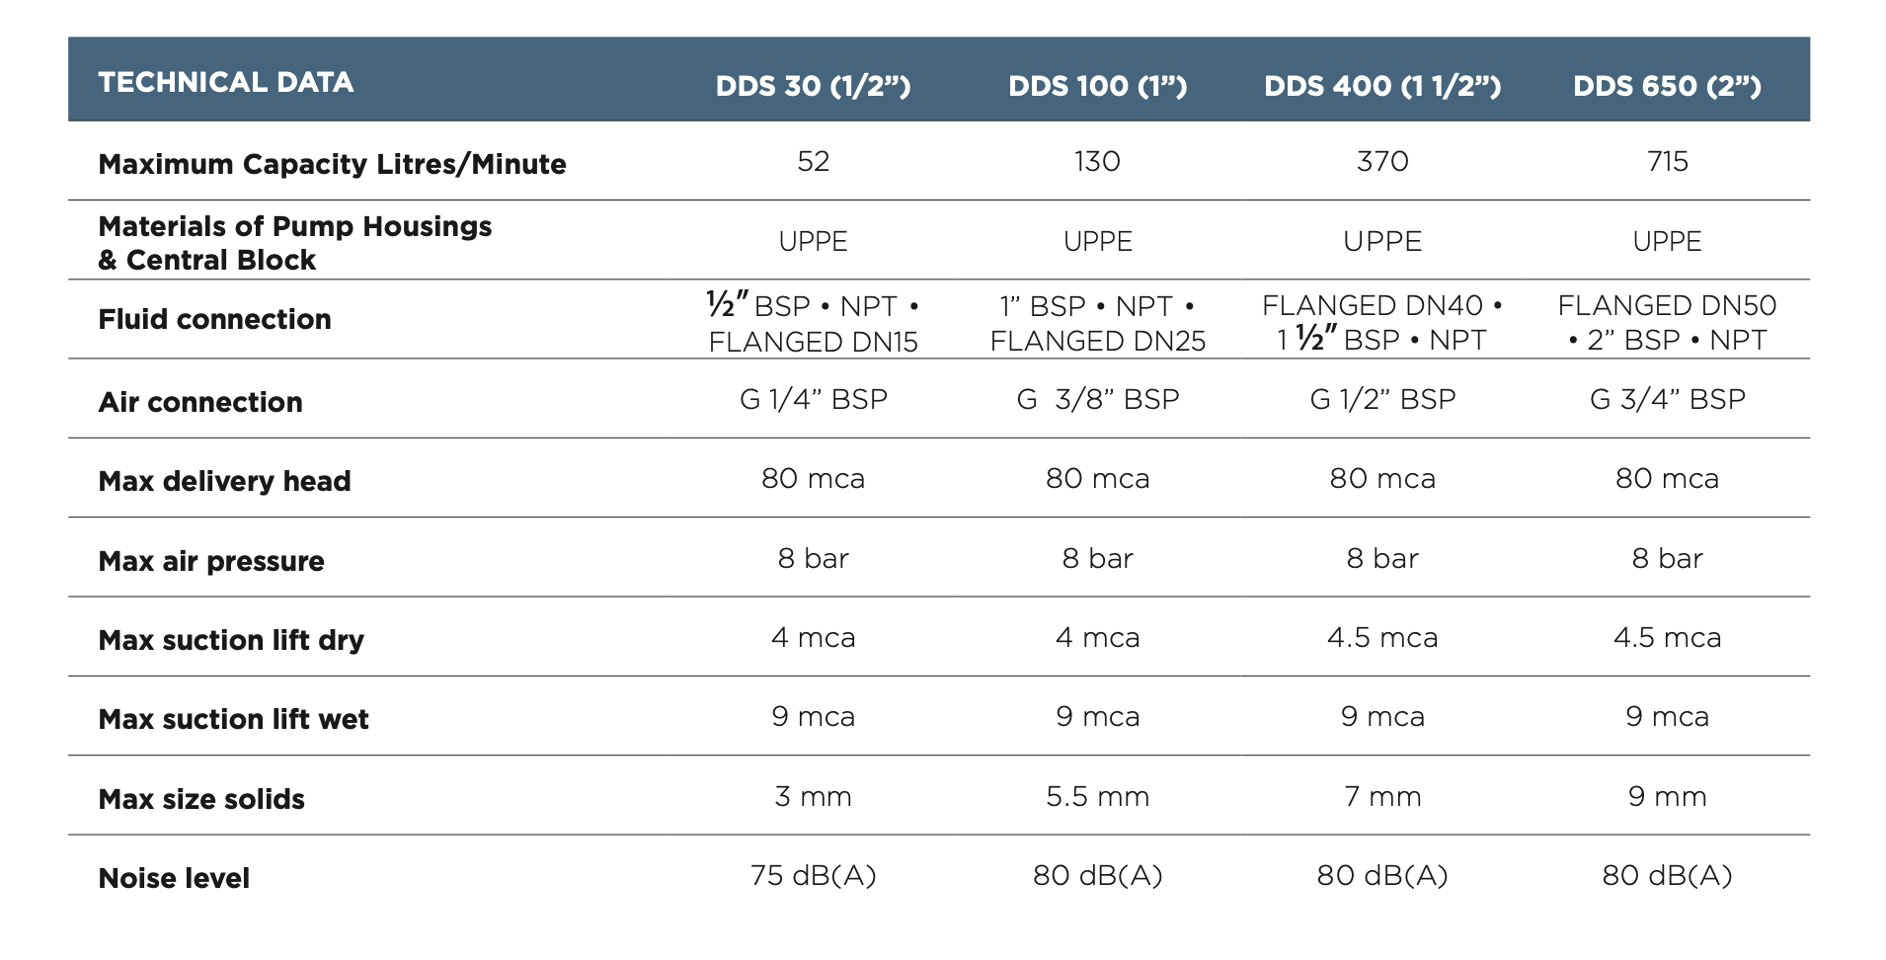Click the 75 dB(A) noise level value

pos(814,876)
